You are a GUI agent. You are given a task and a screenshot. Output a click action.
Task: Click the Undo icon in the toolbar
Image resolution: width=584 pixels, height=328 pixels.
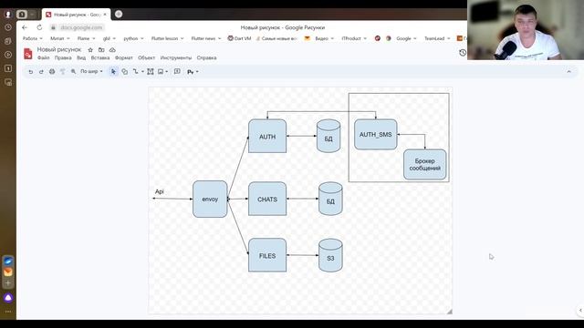tap(30, 71)
